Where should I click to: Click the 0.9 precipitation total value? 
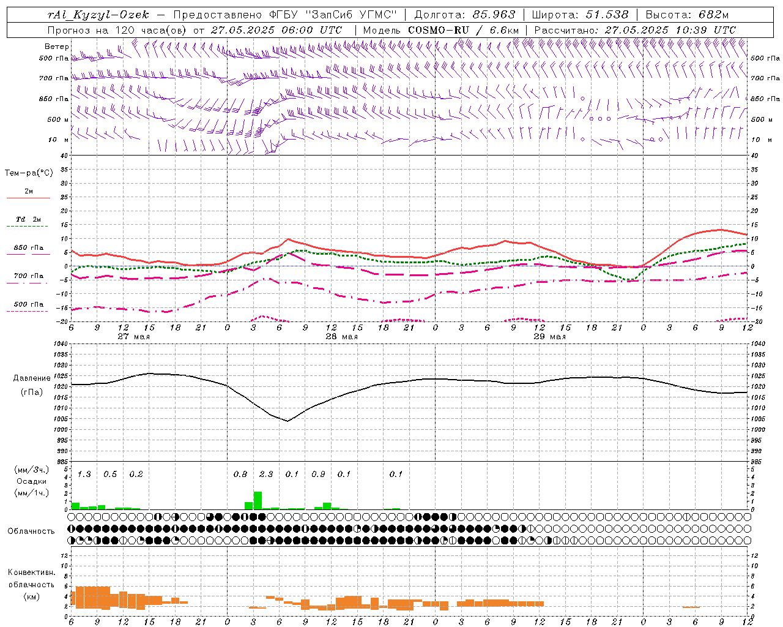(318, 475)
